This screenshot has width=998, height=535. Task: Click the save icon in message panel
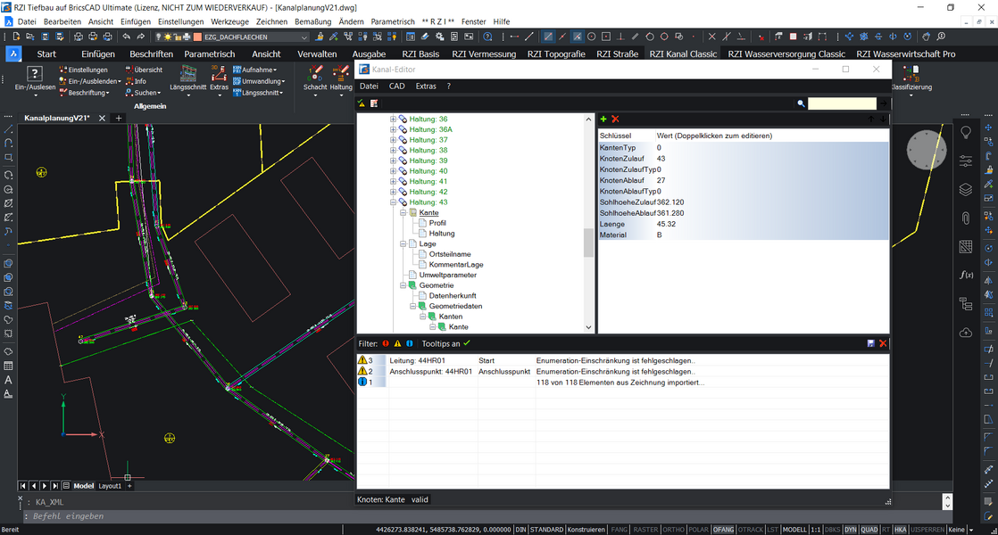pyautogui.click(x=871, y=343)
